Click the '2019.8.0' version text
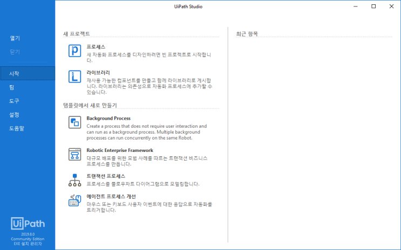Viewport: 401px width, 250px height. (x=28, y=234)
